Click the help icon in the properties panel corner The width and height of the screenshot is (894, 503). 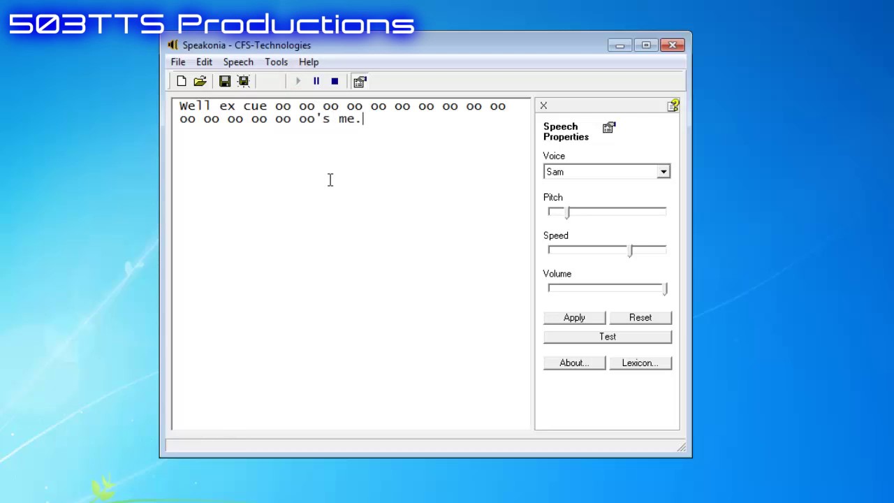pos(673,105)
